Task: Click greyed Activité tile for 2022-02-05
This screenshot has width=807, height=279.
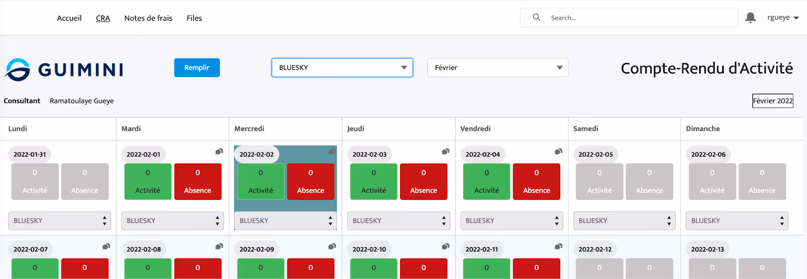Action: pos(600,181)
